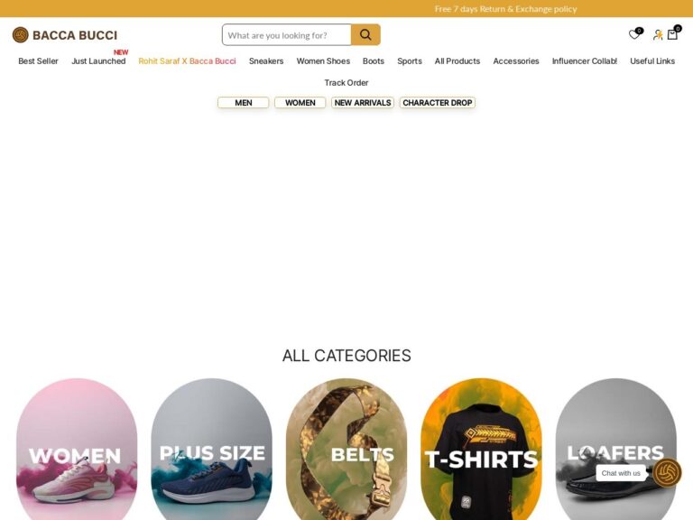Image resolution: width=693 pixels, height=520 pixels.
Task: Expand the Useful Links menu
Action: pyautogui.click(x=652, y=61)
